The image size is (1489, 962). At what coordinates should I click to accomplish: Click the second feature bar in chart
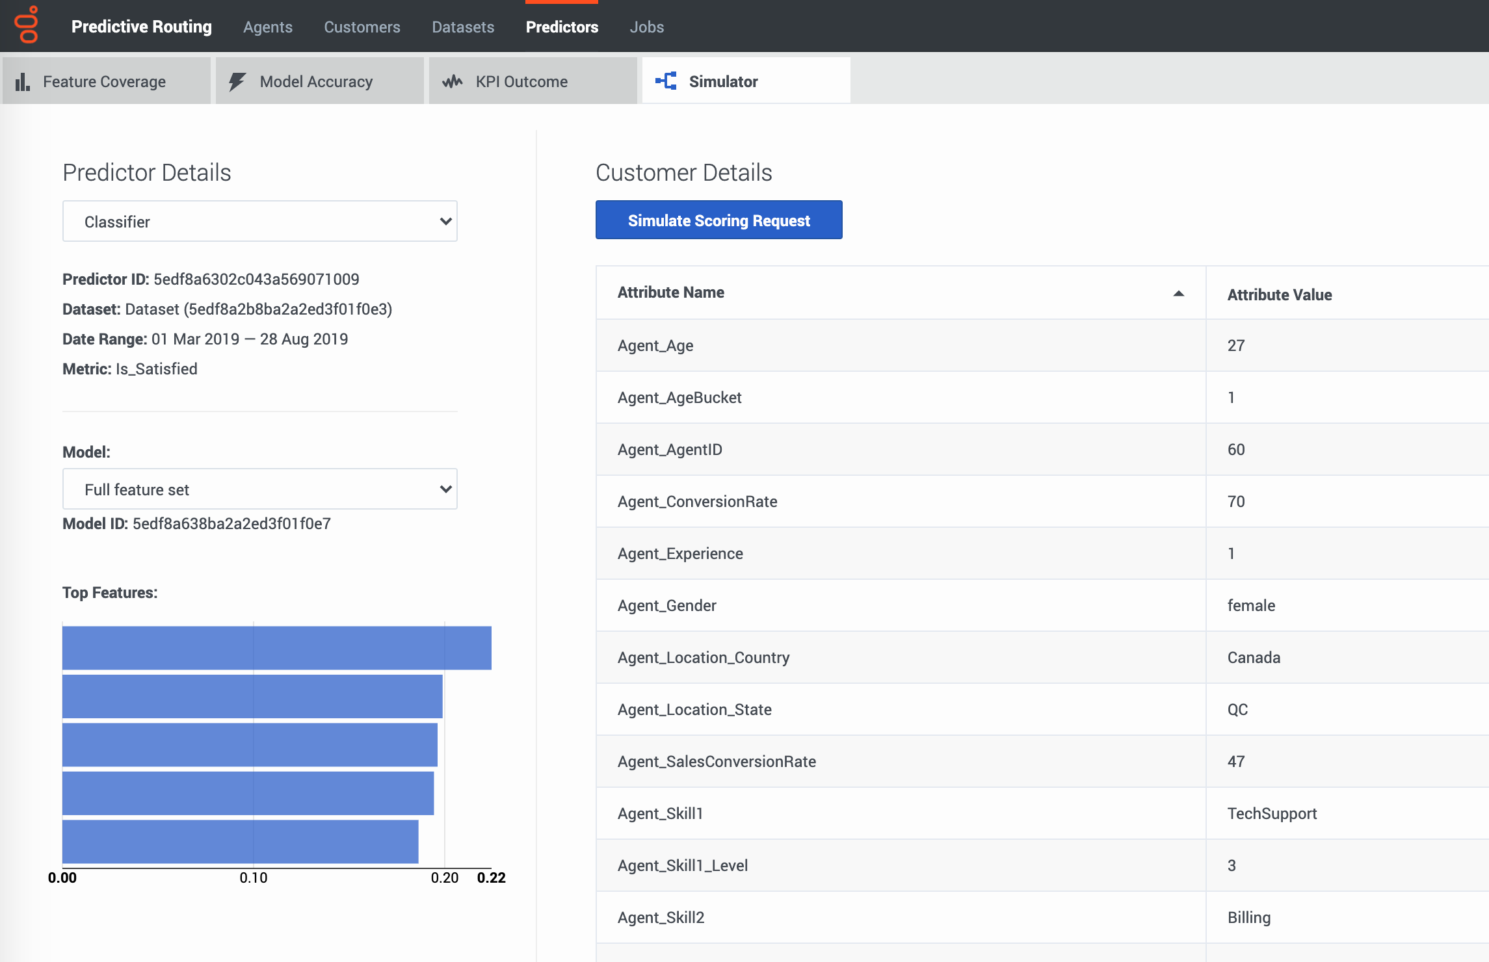coord(252,696)
